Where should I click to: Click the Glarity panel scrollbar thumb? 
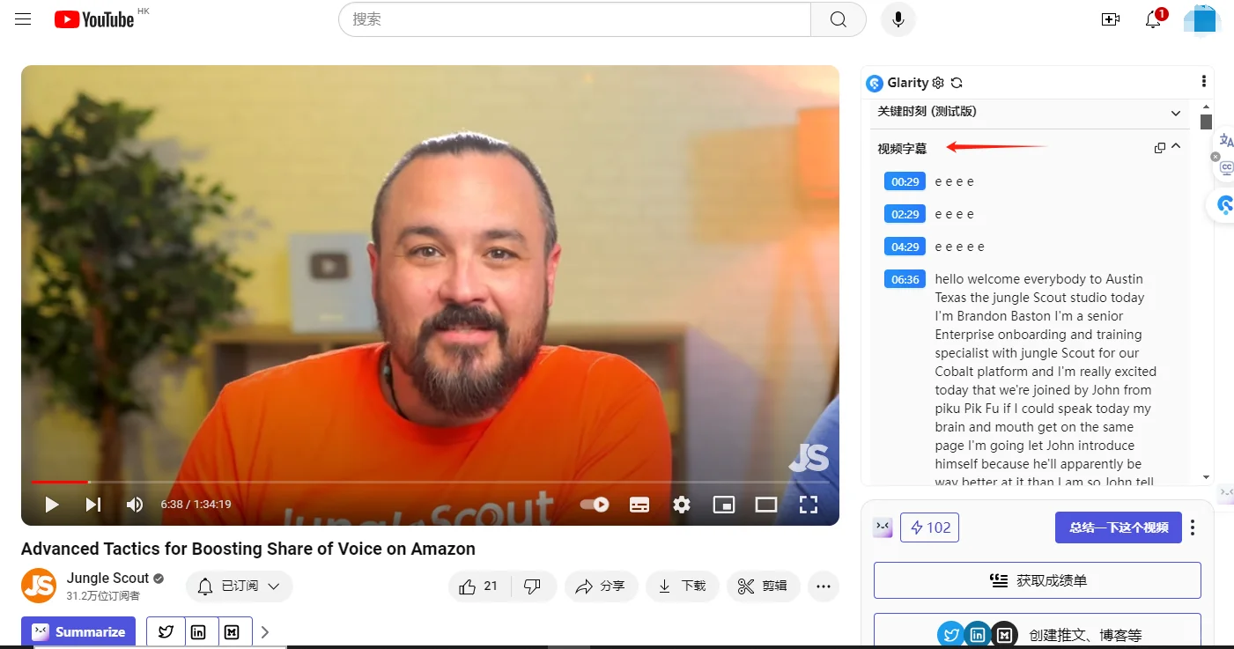click(x=1206, y=122)
